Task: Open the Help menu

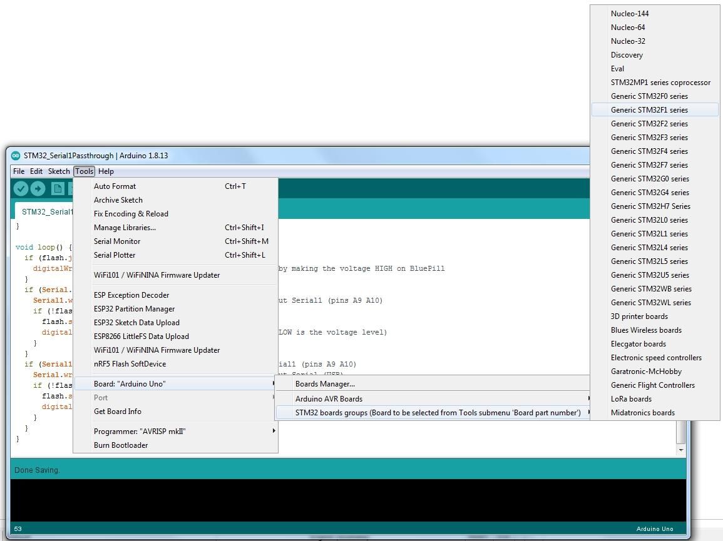Action: [106, 171]
